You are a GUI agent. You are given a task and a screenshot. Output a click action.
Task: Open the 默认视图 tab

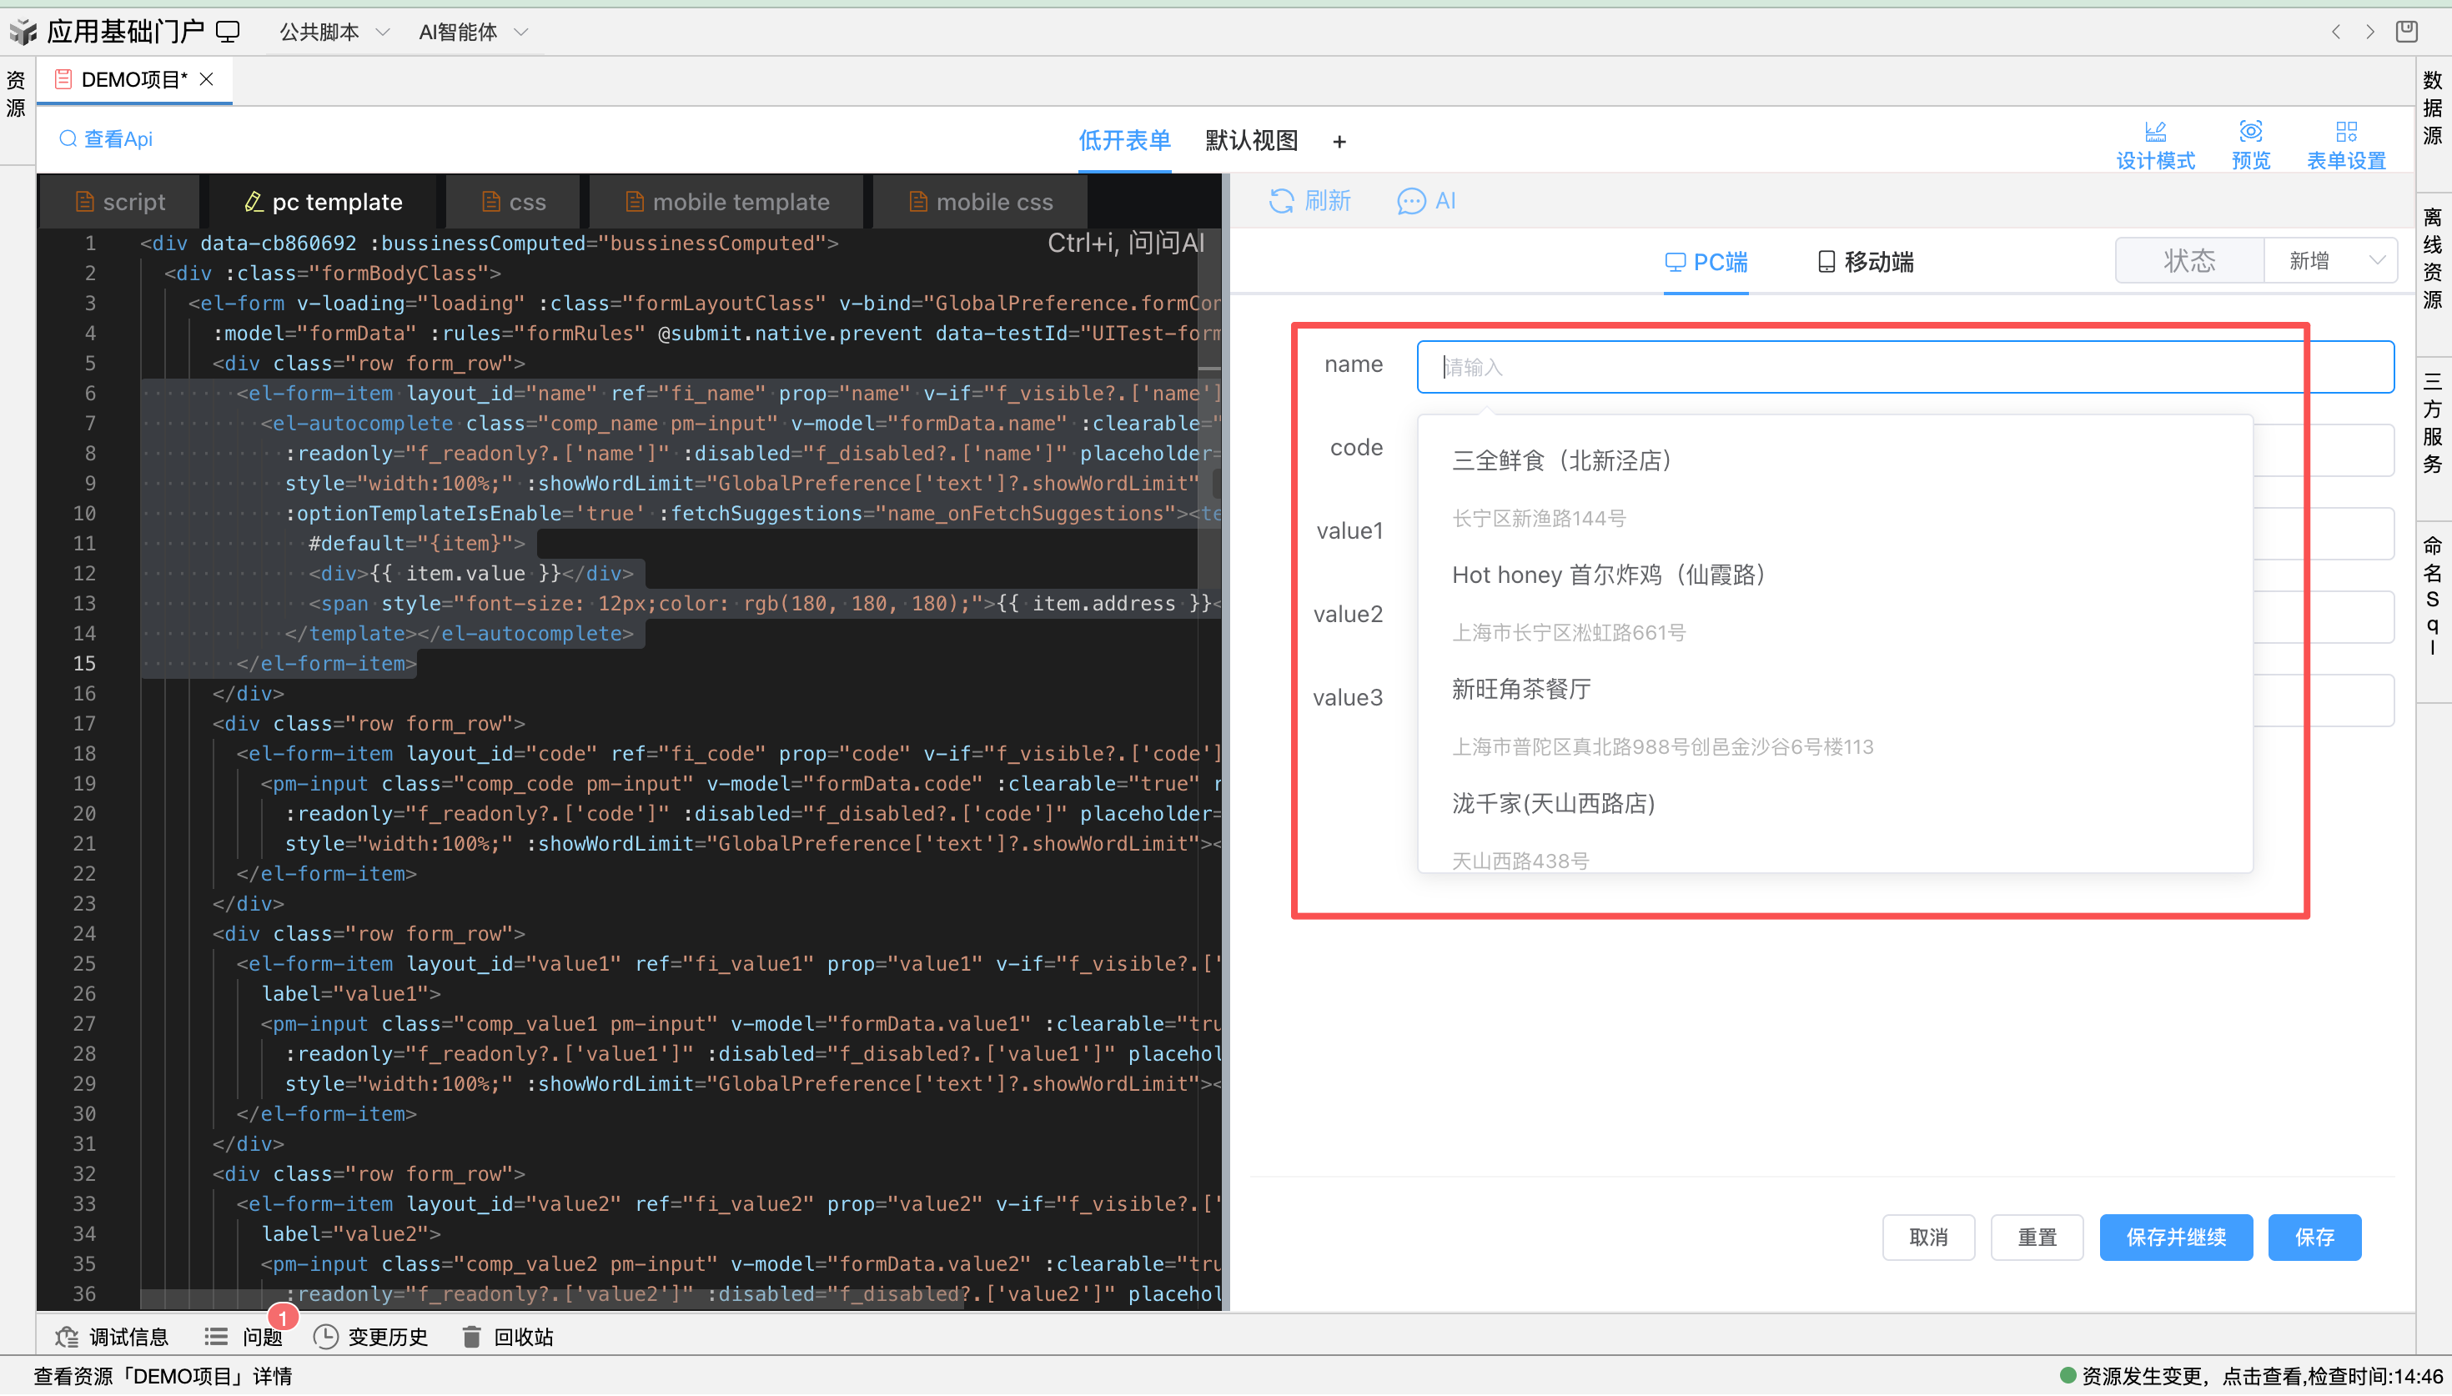tap(1251, 141)
